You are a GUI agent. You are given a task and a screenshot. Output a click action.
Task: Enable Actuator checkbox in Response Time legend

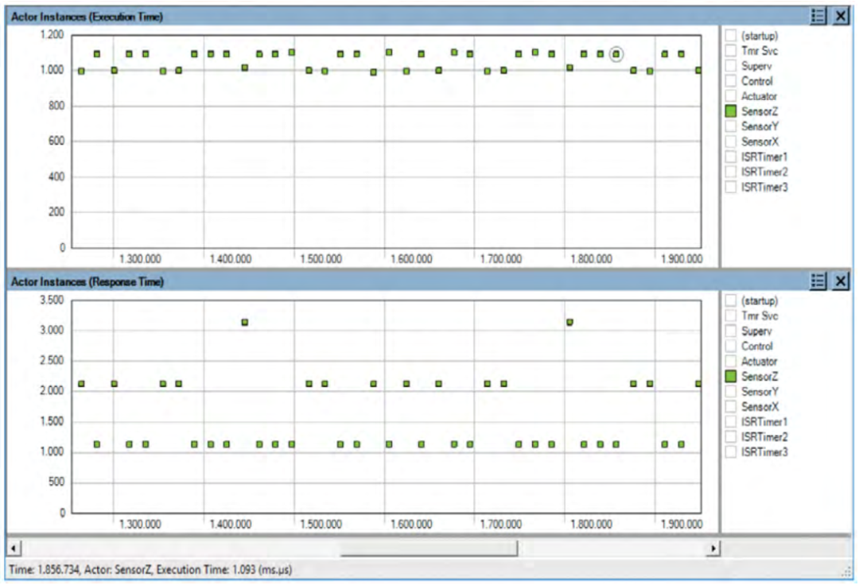pyautogui.click(x=731, y=361)
